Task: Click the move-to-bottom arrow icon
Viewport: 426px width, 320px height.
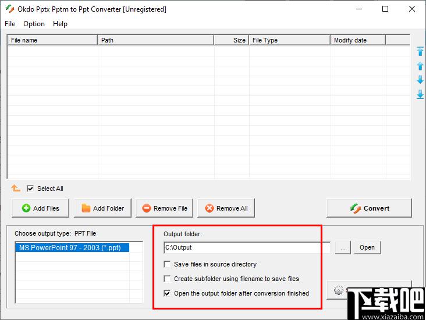Action: (x=420, y=94)
